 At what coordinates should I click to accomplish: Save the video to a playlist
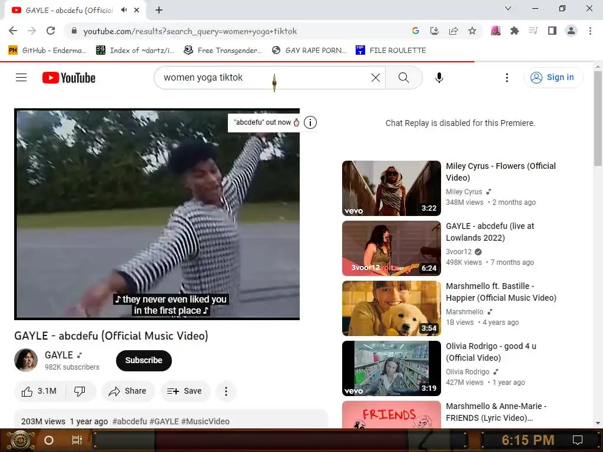coord(184,391)
